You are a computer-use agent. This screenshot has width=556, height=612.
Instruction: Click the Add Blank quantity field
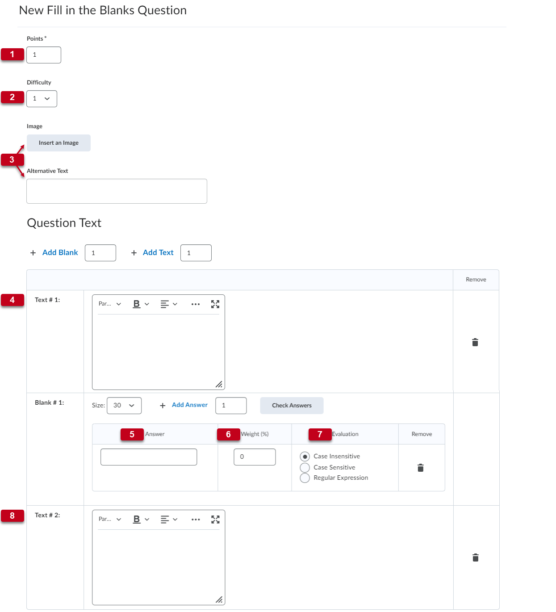tap(100, 253)
